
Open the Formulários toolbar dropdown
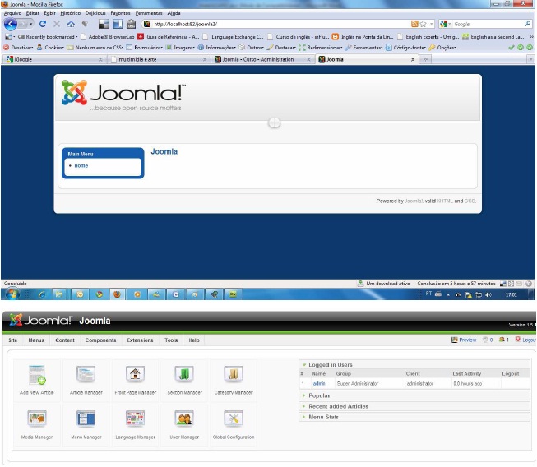click(x=145, y=47)
